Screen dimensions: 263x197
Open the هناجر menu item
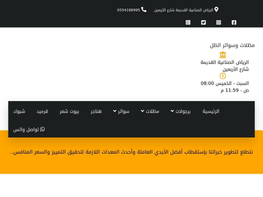(x=96, y=111)
